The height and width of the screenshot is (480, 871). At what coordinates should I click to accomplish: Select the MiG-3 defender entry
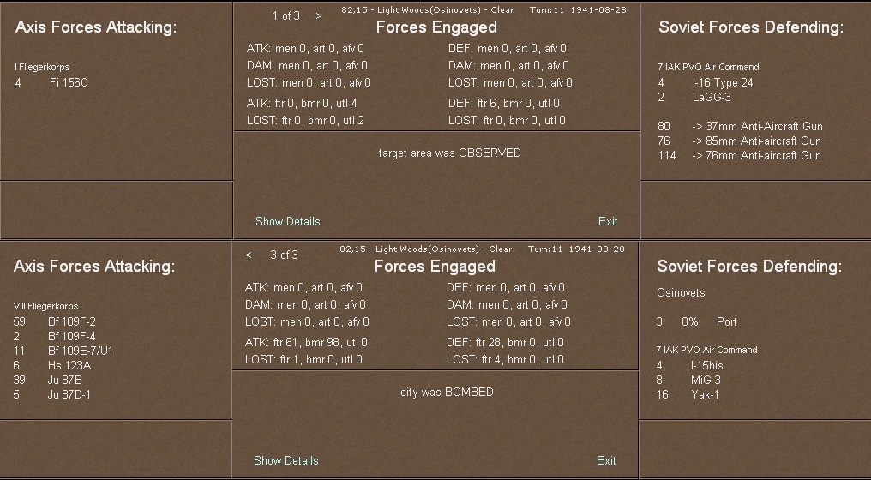click(x=706, y=380)
